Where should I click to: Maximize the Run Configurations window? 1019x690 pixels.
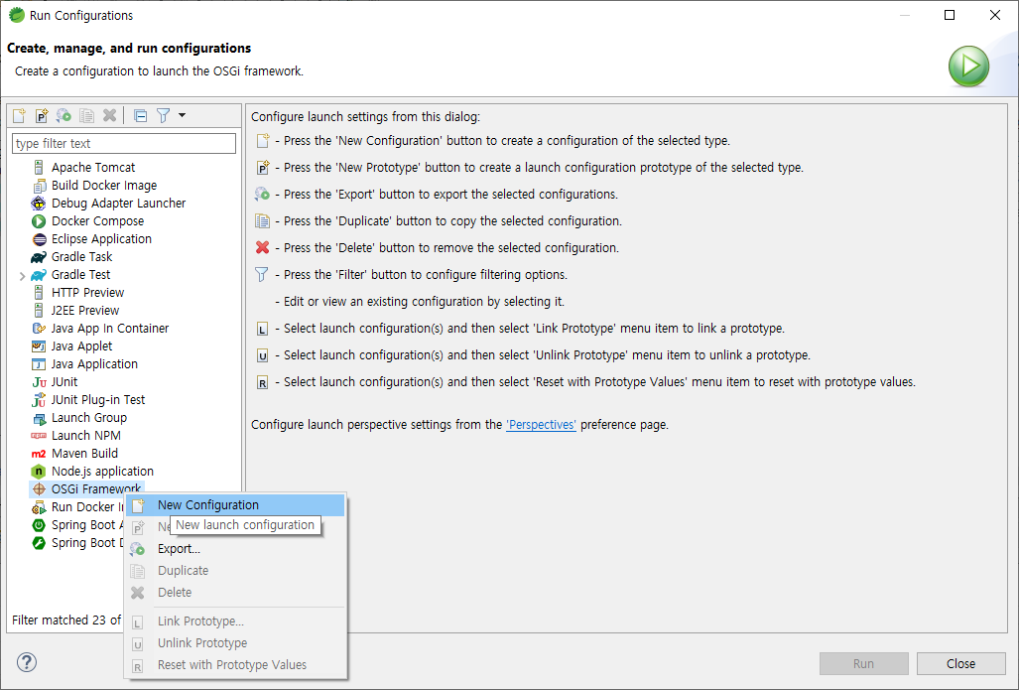(x=950, y=15)
